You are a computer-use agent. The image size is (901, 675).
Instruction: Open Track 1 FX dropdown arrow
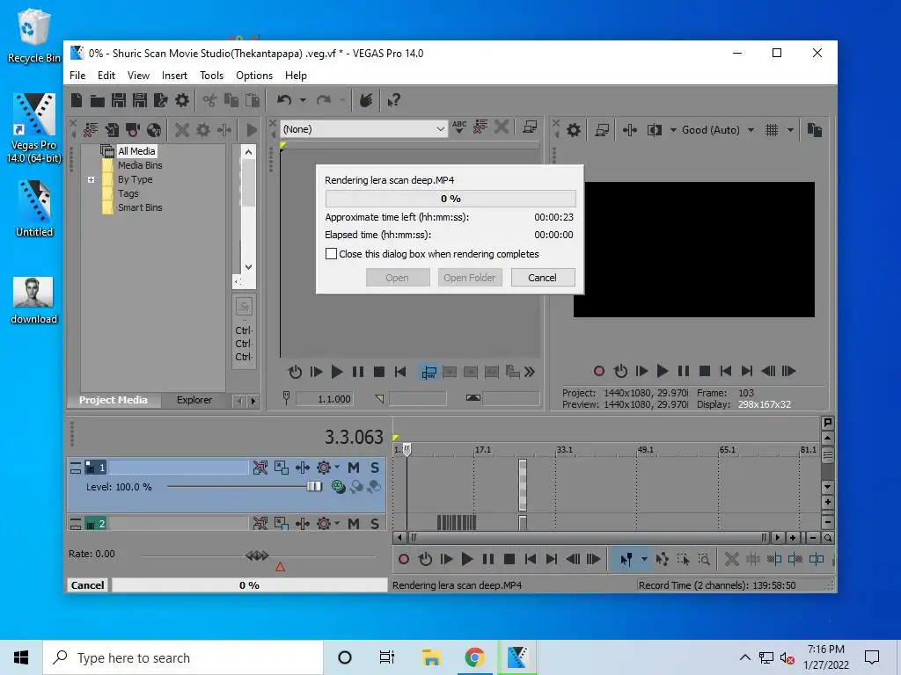[337, 467]
